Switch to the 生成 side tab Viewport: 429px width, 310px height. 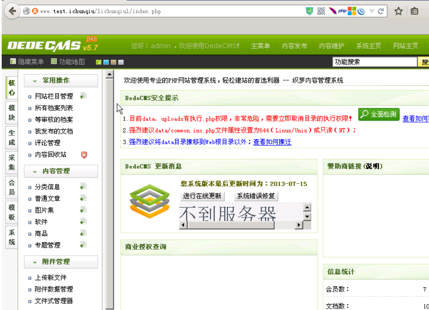[11, 138]
